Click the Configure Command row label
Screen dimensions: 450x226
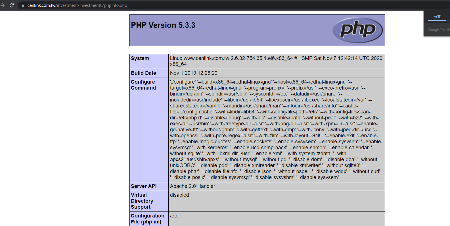143,85
